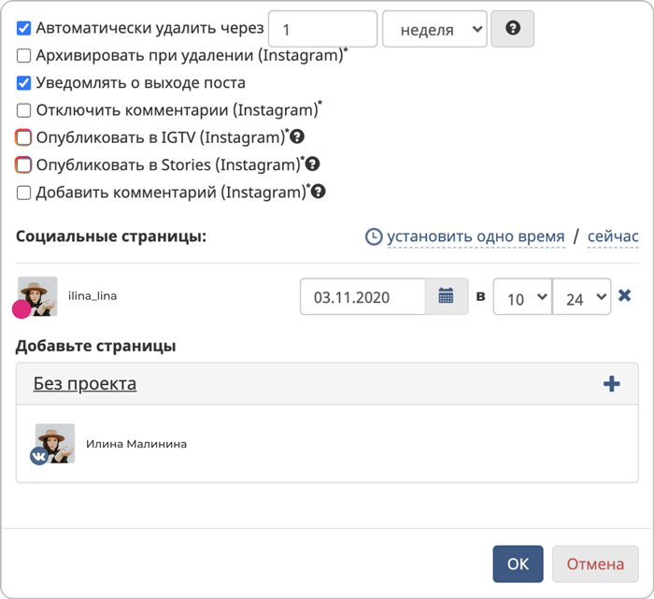Open the hour dropdown showing 10
Screen dimensions: 654x599
(521, 298)
